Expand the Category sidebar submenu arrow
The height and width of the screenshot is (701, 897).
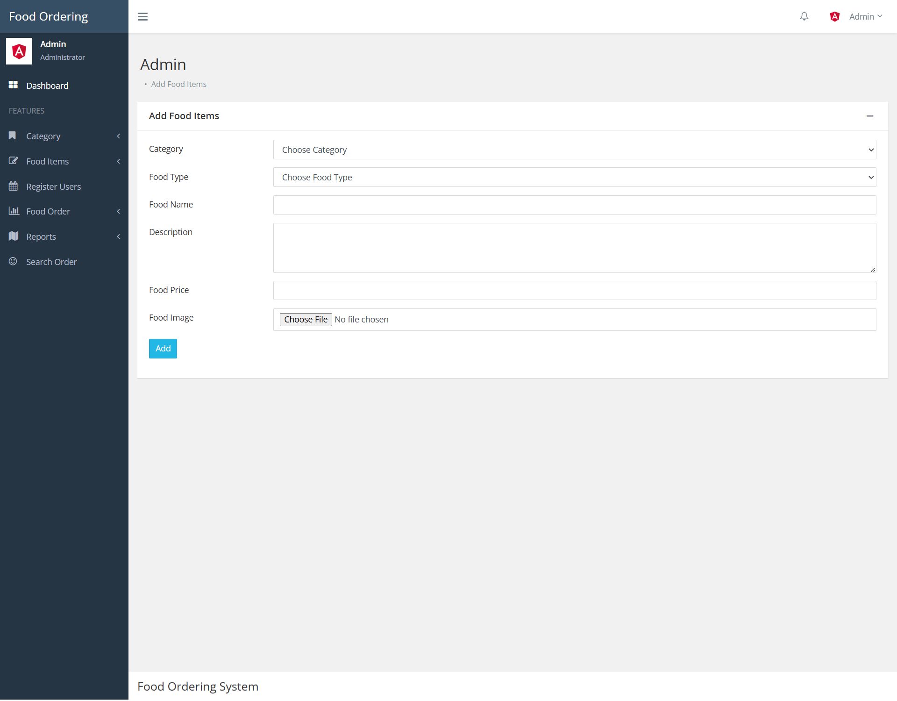pyautogui.click(x=119, y=136)
